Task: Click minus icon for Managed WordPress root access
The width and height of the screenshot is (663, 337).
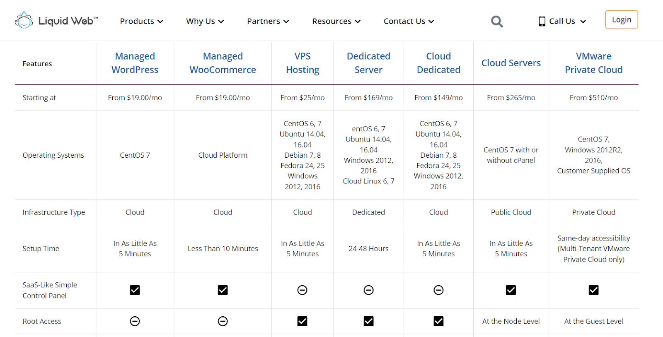Action: [x=135, y=321]
